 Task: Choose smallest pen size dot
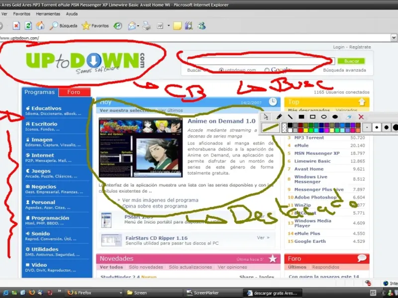pyautogui.click(x=367, y=128)
